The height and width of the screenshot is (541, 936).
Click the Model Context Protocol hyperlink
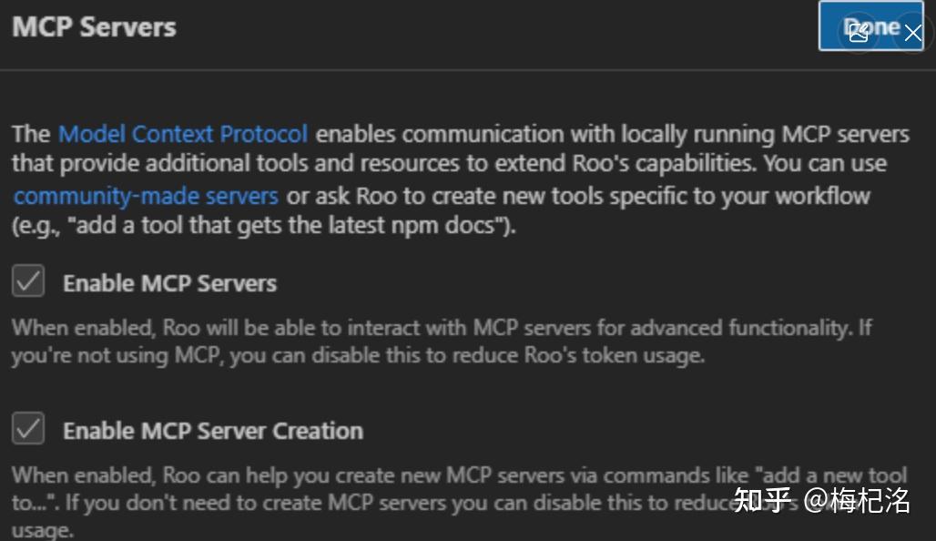pyautogui.click(x=182, y=134)
